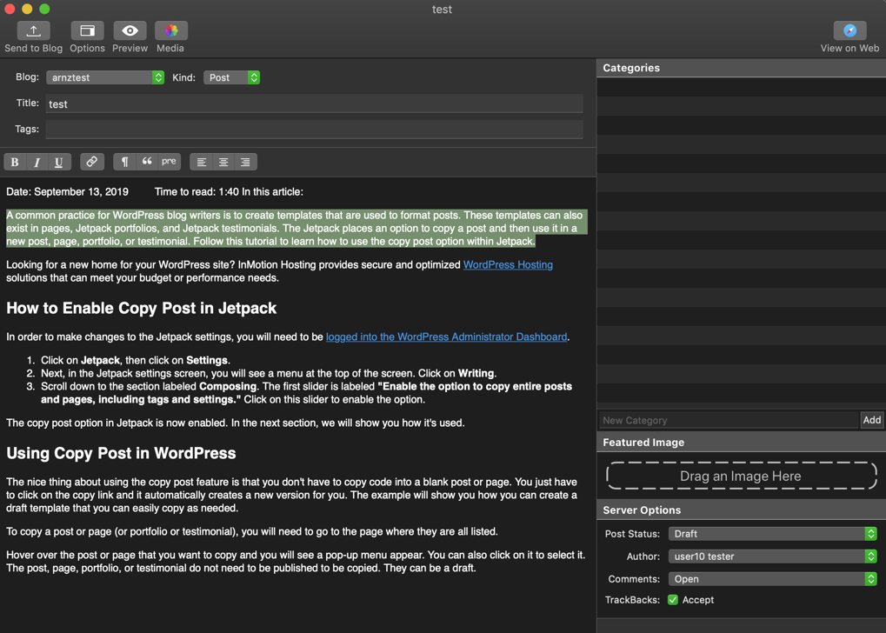Screen dimensions: 886x633
Task: Toggle bold formatting
Action: (15, 162)
